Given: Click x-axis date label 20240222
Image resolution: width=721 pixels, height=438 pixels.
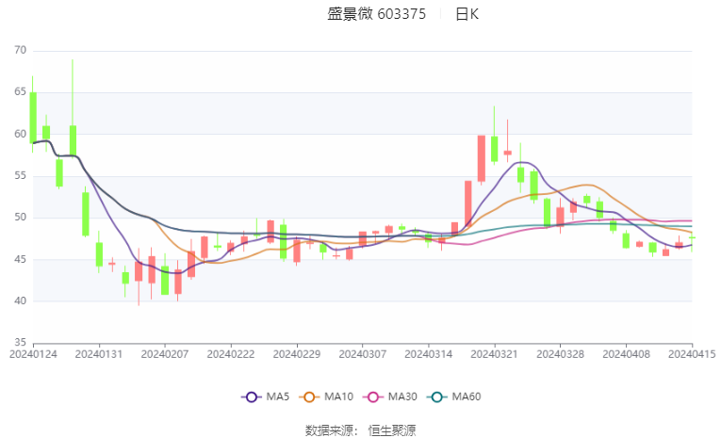Looking at the screenshot, I should point(231,354).
